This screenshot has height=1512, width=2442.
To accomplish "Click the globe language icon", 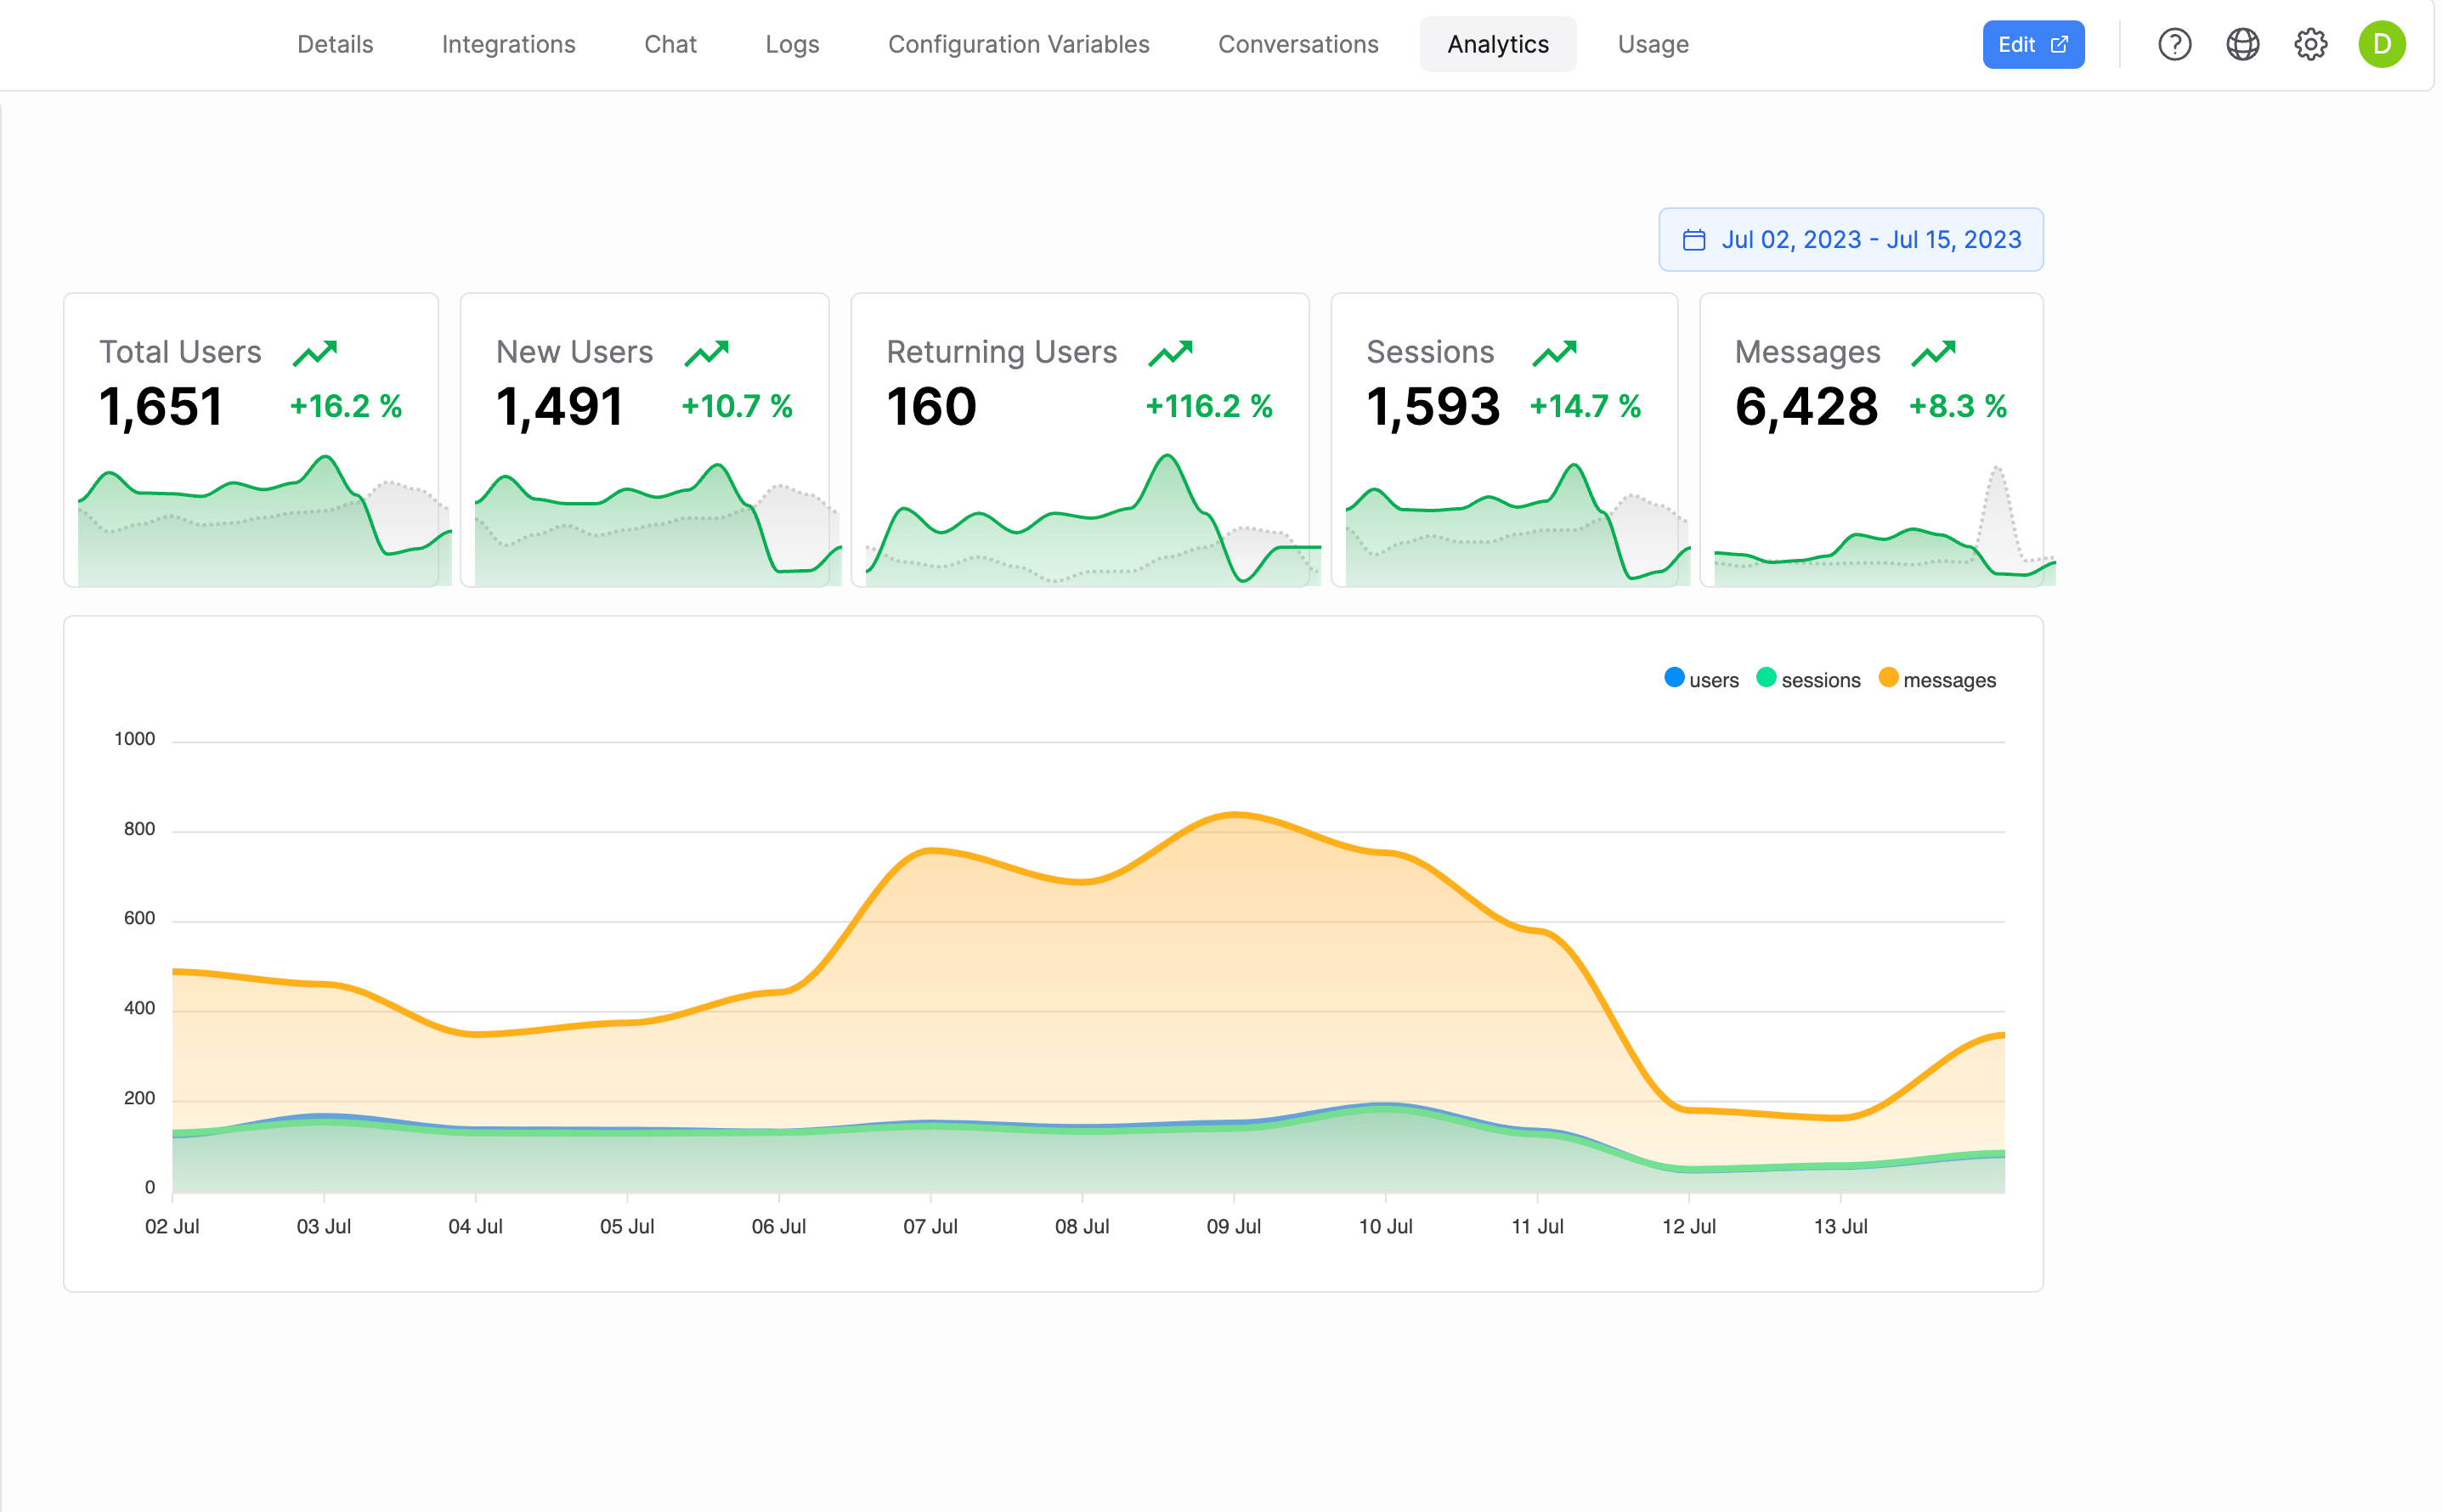I will pos(2242,44).
